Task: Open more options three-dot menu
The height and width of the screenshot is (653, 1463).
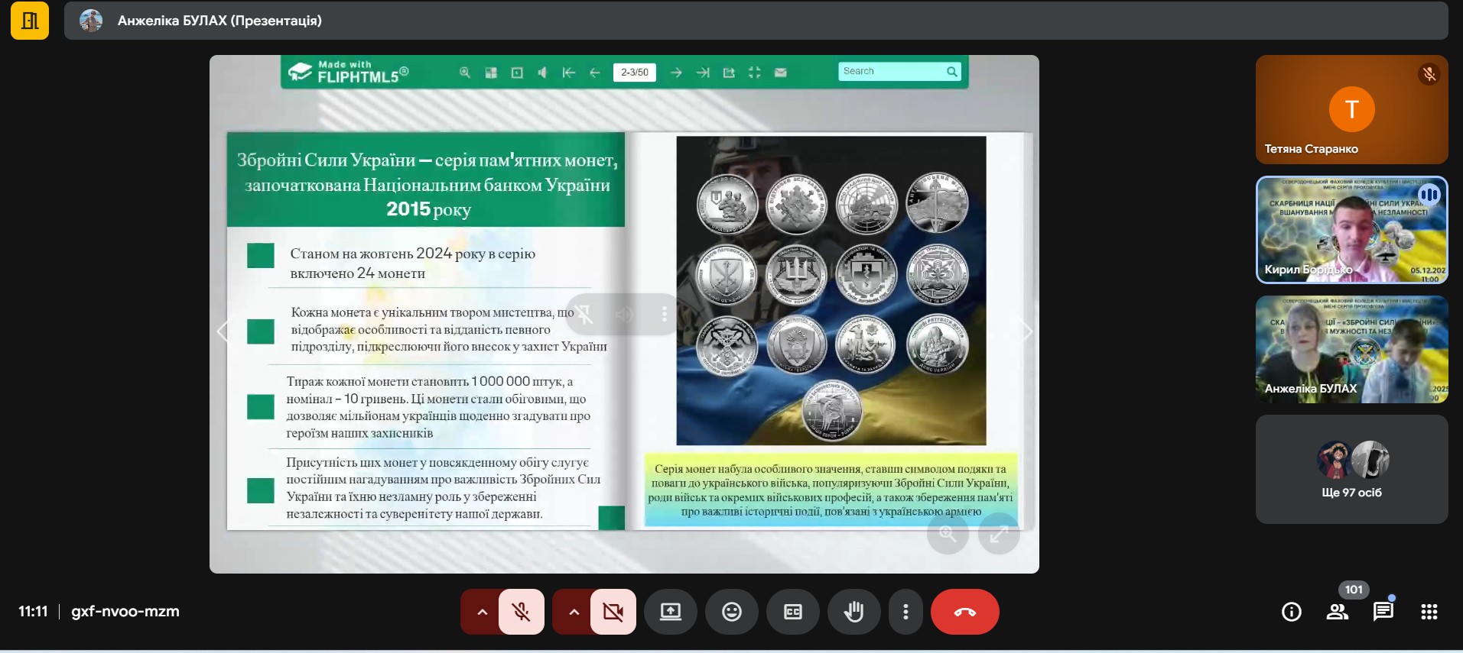Action: coord(905,612)
